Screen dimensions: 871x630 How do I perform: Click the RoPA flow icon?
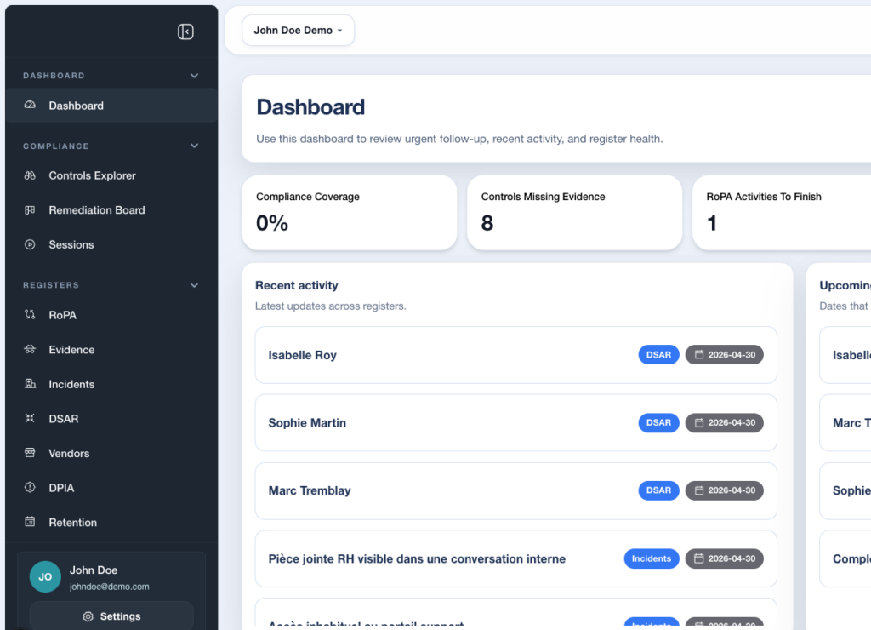click(30, 315)
